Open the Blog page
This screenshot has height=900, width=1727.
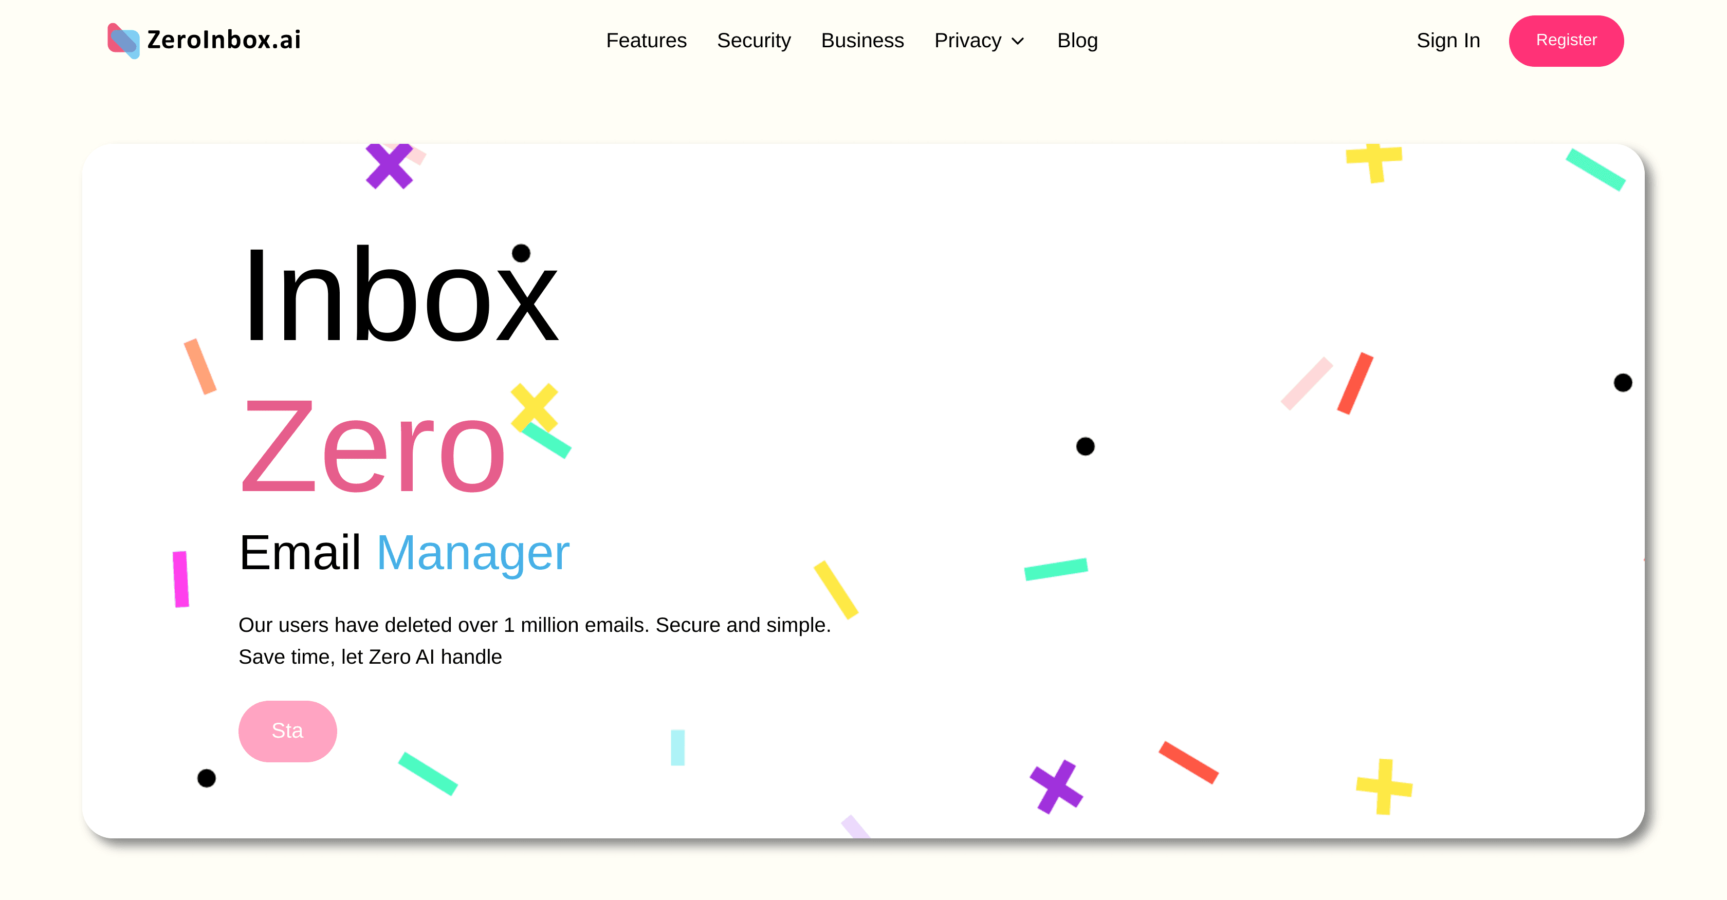1077,41
